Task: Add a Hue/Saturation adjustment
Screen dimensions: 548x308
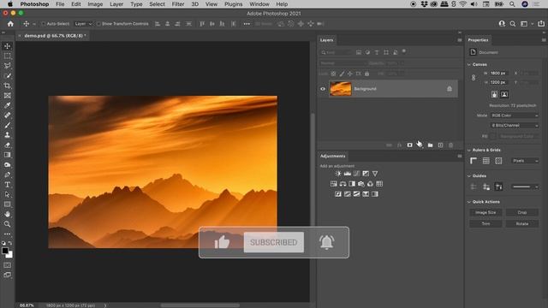Action: point(334,184)
